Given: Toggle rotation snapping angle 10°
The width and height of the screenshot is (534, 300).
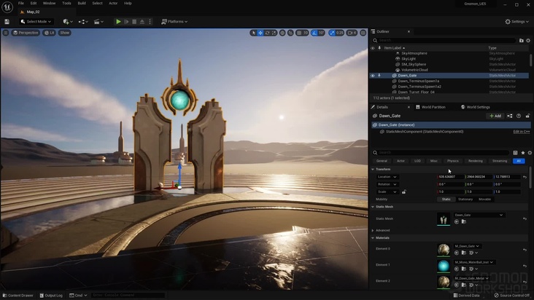Looking at the screenshot, I should 318,33.
